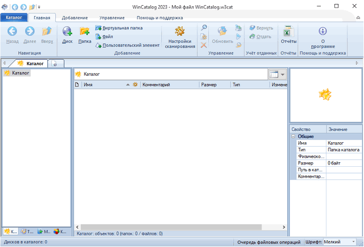The width and height of the screenshot is (364, 247).
Task: Add a User-defined element (Пользовательский элемент)
Action: click(127, 44)
